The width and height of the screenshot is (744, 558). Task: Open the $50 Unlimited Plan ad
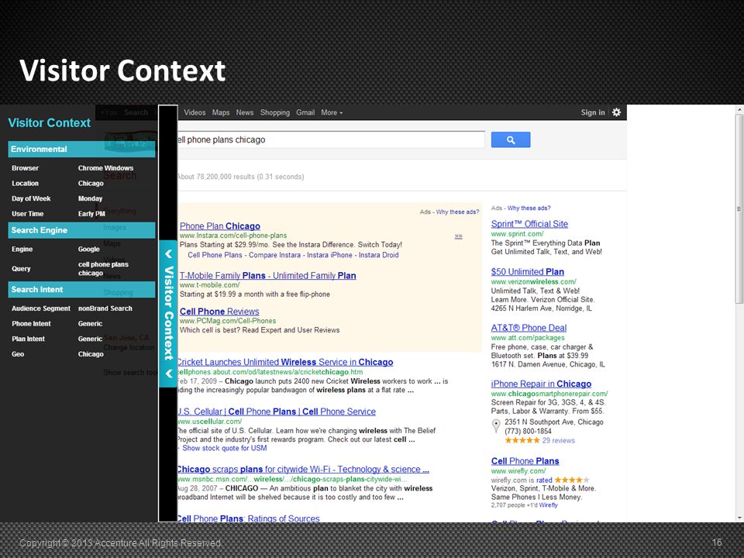tap(528, 272)
